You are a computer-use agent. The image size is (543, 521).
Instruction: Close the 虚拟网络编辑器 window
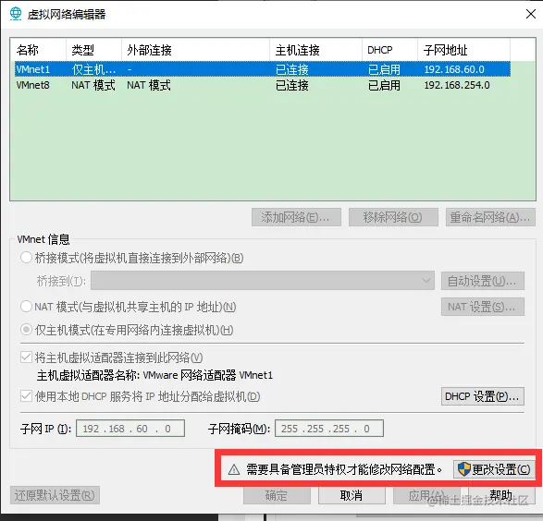531,14
